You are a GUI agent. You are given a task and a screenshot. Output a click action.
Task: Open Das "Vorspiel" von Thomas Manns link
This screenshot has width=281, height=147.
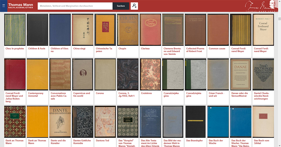coord(126,143)
